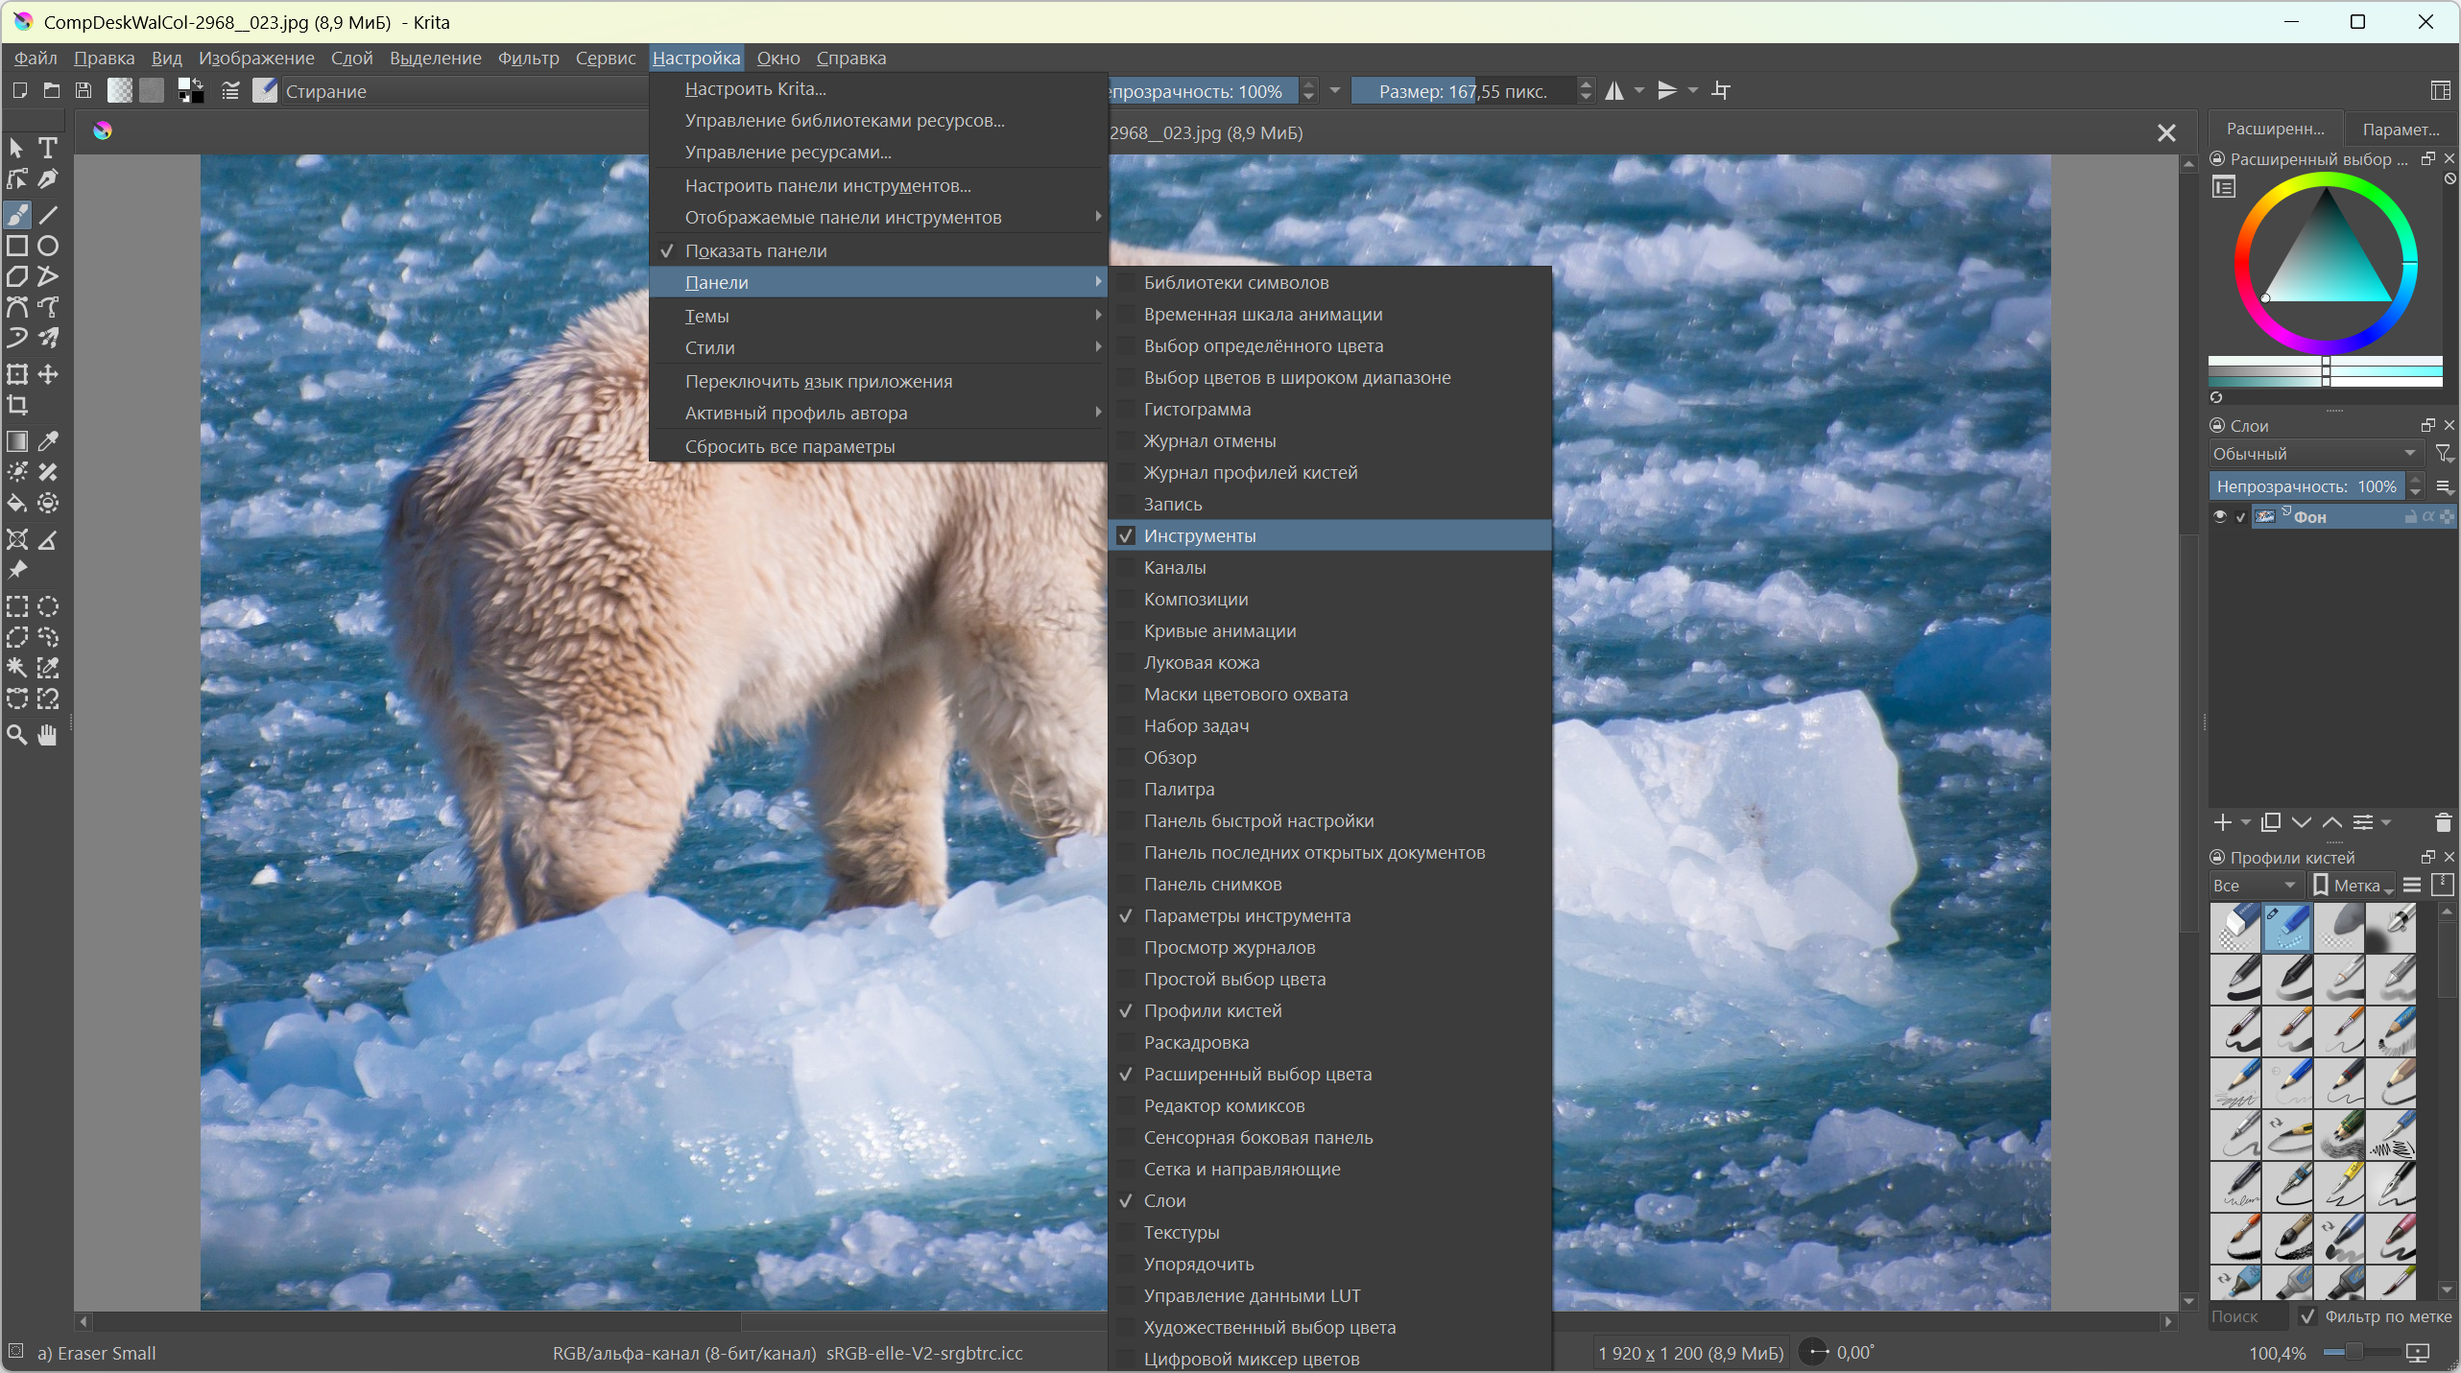The image size is (2461, 1373).
Task: Adjust the layer Непрозрачность 100% slider
Action: coord(2306,486)
